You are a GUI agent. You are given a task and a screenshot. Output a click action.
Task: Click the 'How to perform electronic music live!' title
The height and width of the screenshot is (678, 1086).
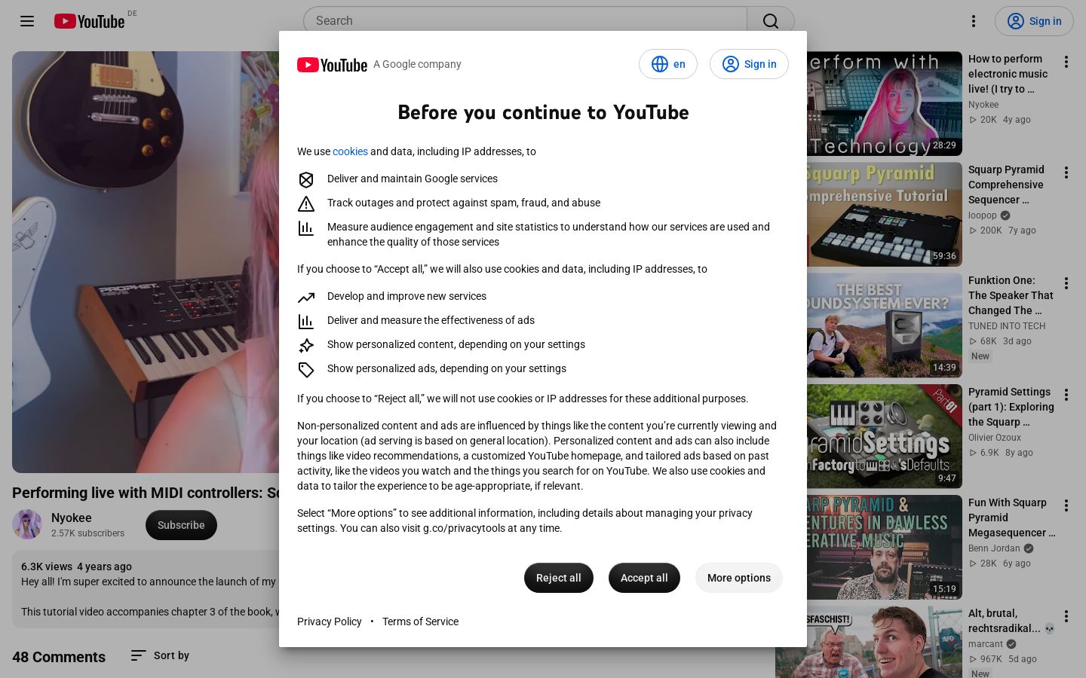(1008, 74)
